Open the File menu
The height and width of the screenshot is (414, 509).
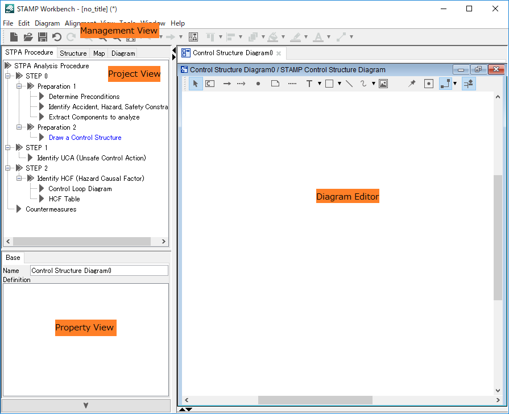pos(8,23)
